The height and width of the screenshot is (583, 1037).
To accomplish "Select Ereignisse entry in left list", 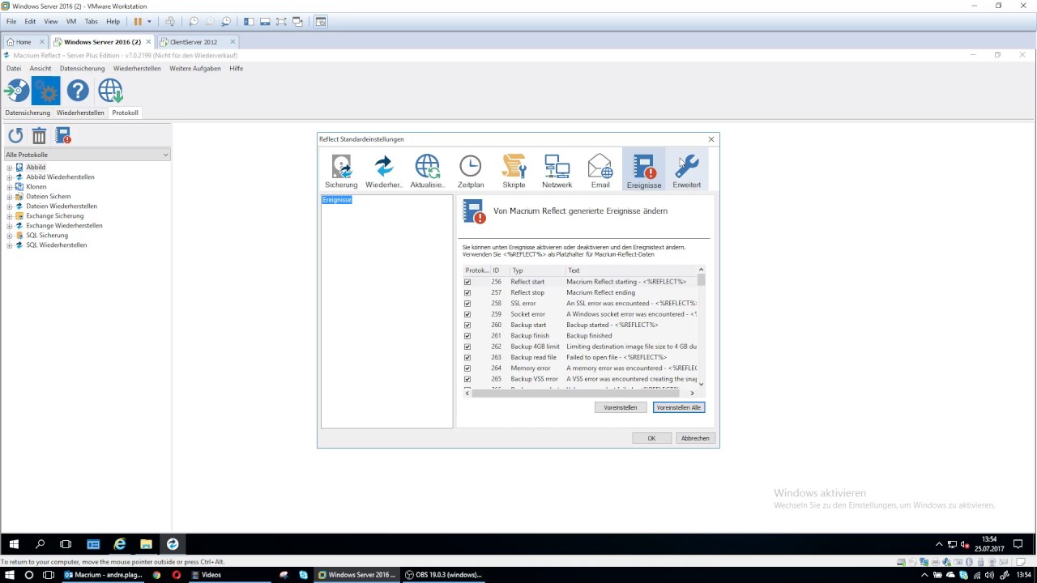I will tap(337, 200).
